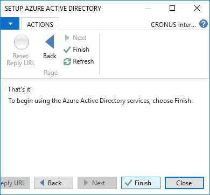The height and width of the screenshot is (195, 210).
Task: Click the bottom Close button
Action: pos(184,183)
